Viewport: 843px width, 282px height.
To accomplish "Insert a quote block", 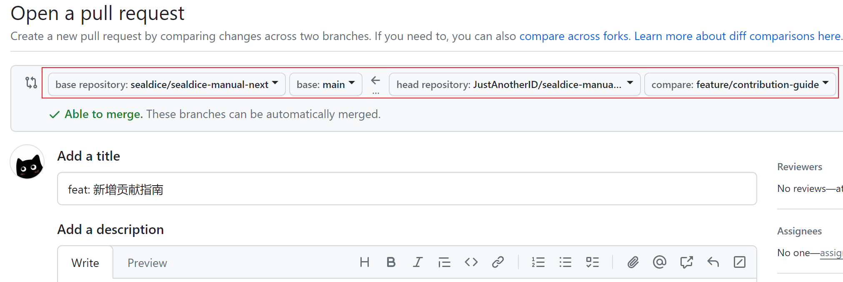I will pyautogui.click(x=444, y=262).
